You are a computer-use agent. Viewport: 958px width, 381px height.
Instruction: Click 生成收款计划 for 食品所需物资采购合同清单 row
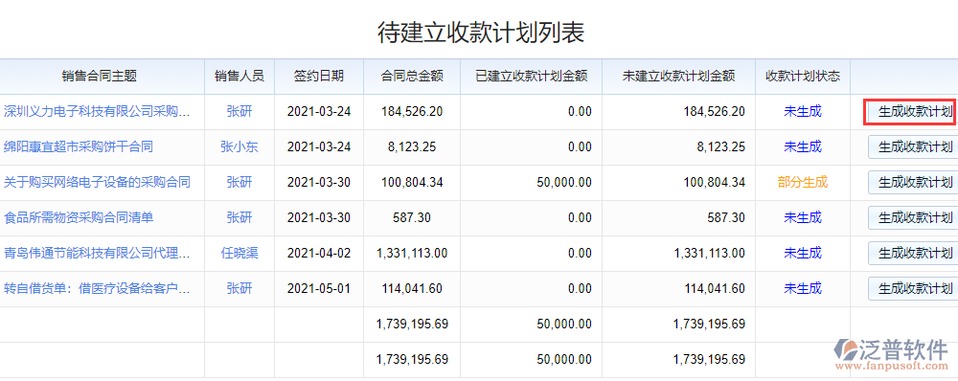pos(913,218)
